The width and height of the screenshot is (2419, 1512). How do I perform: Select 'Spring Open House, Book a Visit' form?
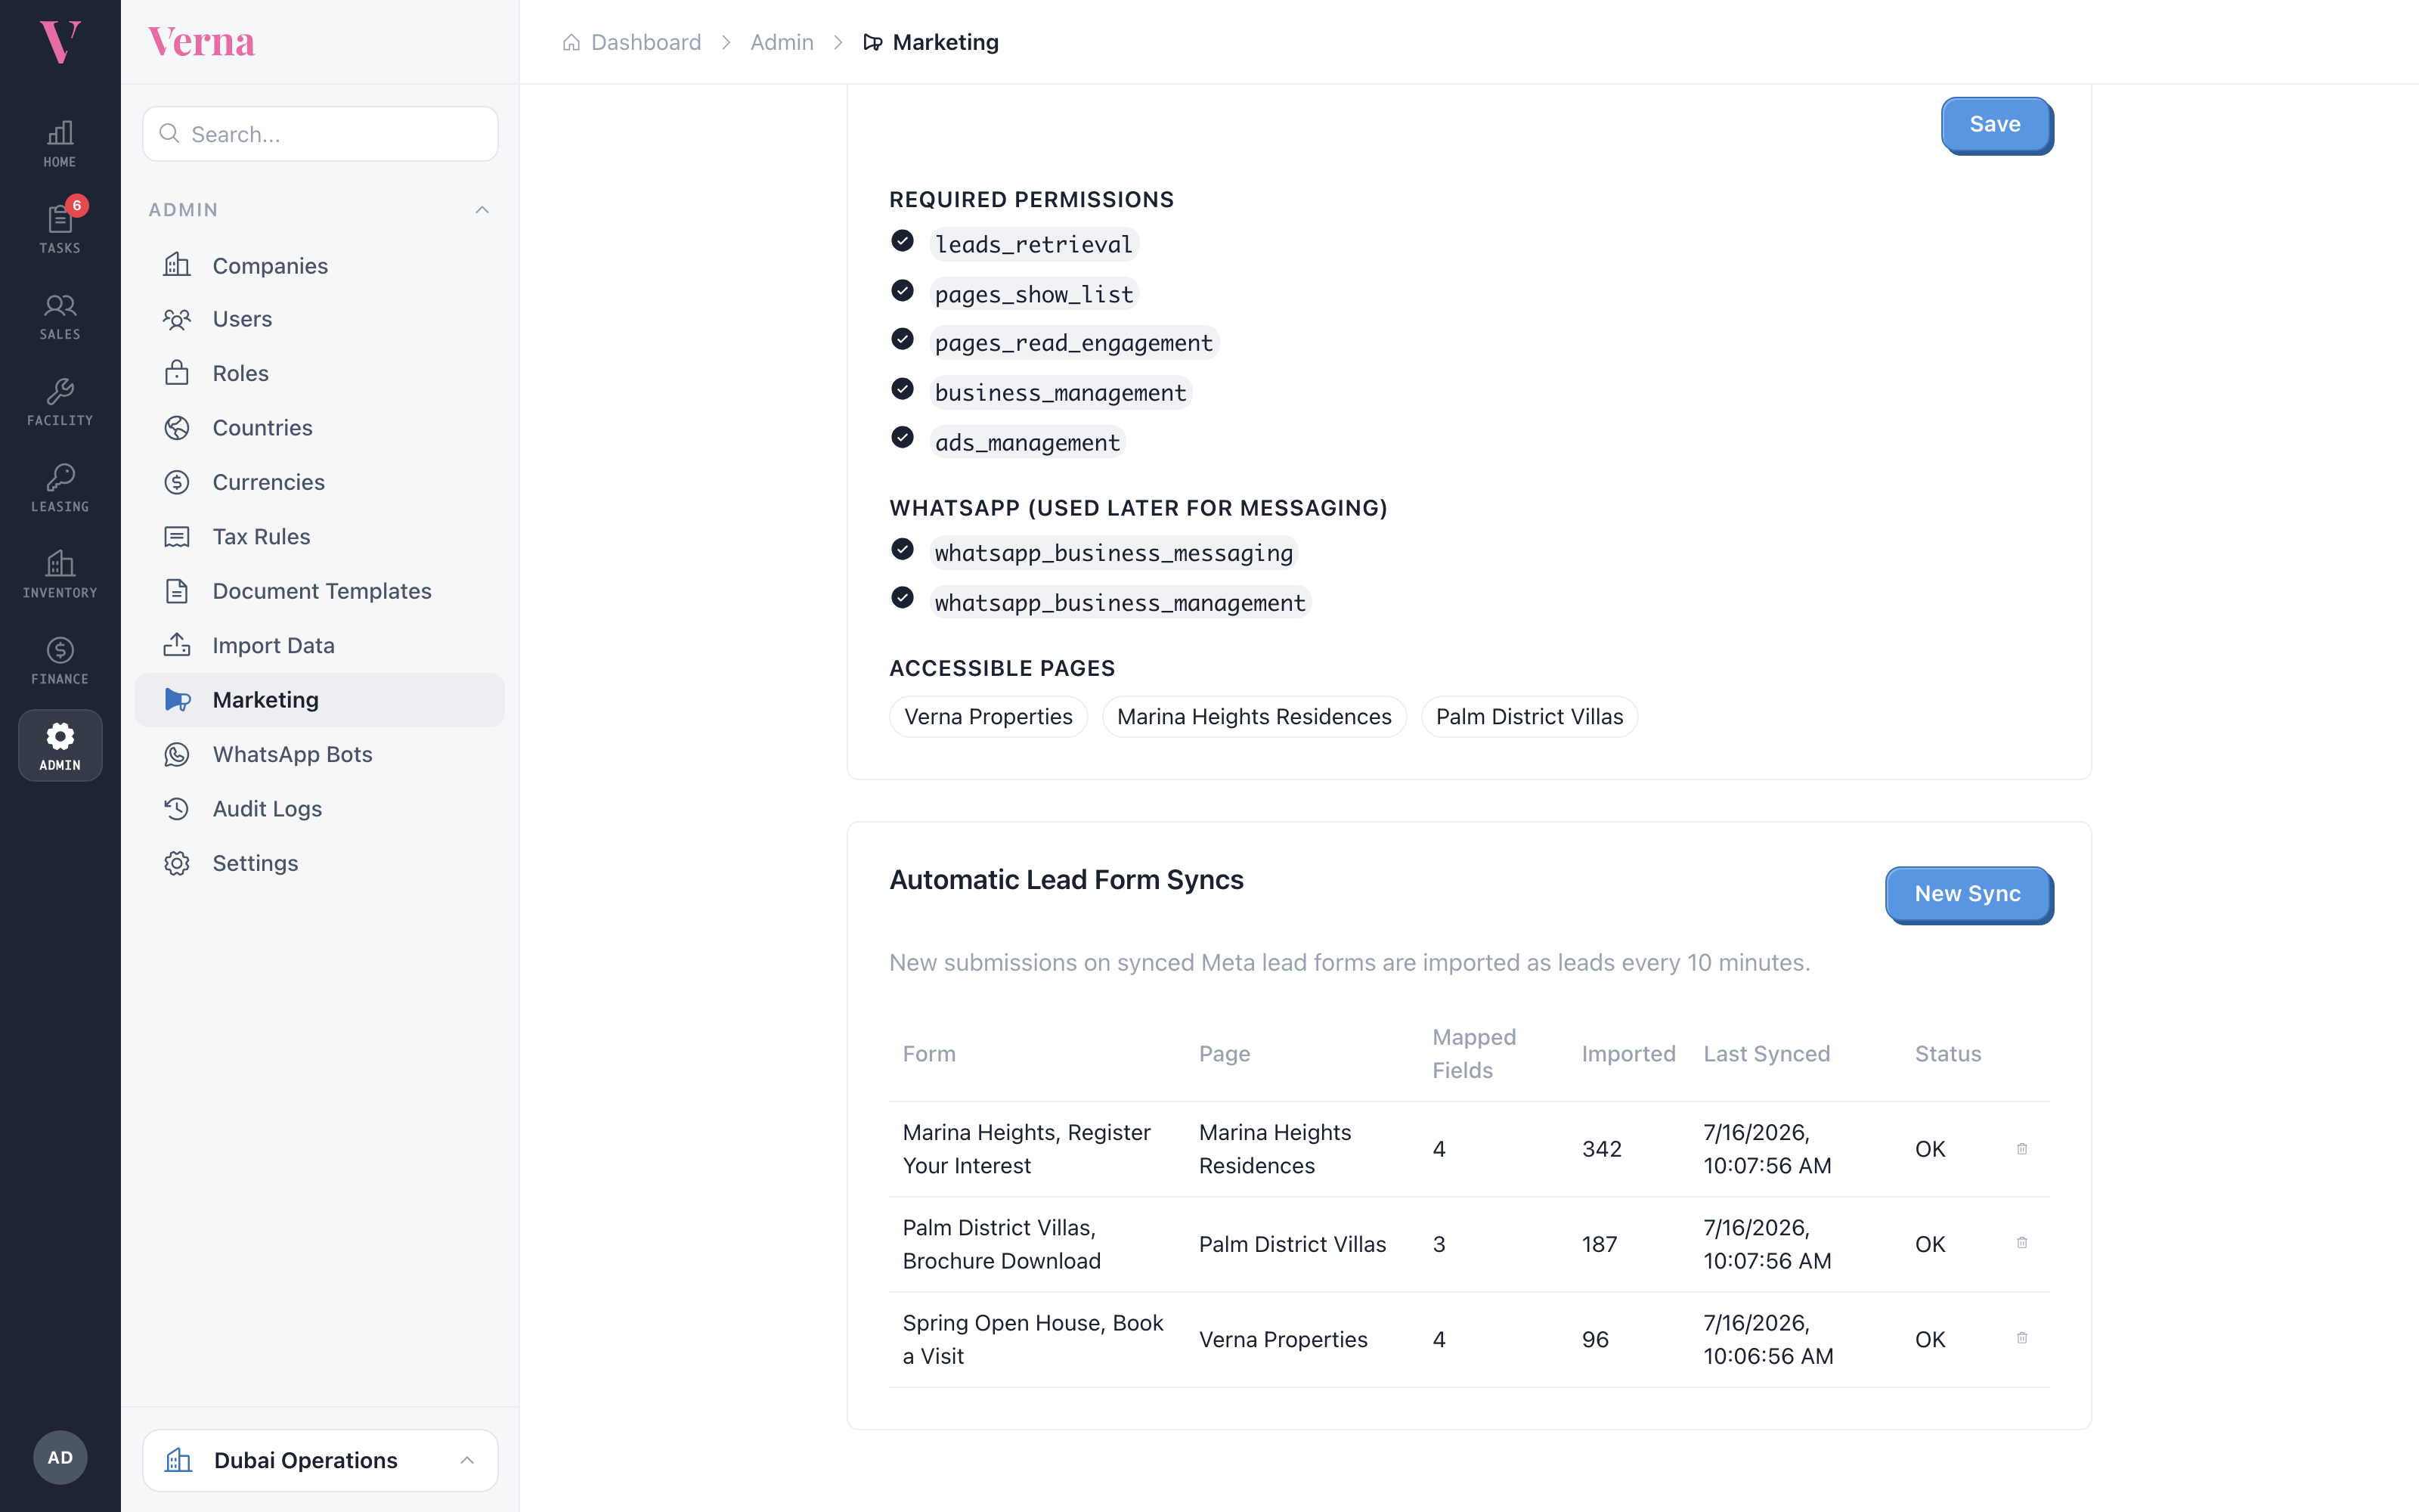pyautogui.click(x=1033, y=1339)
